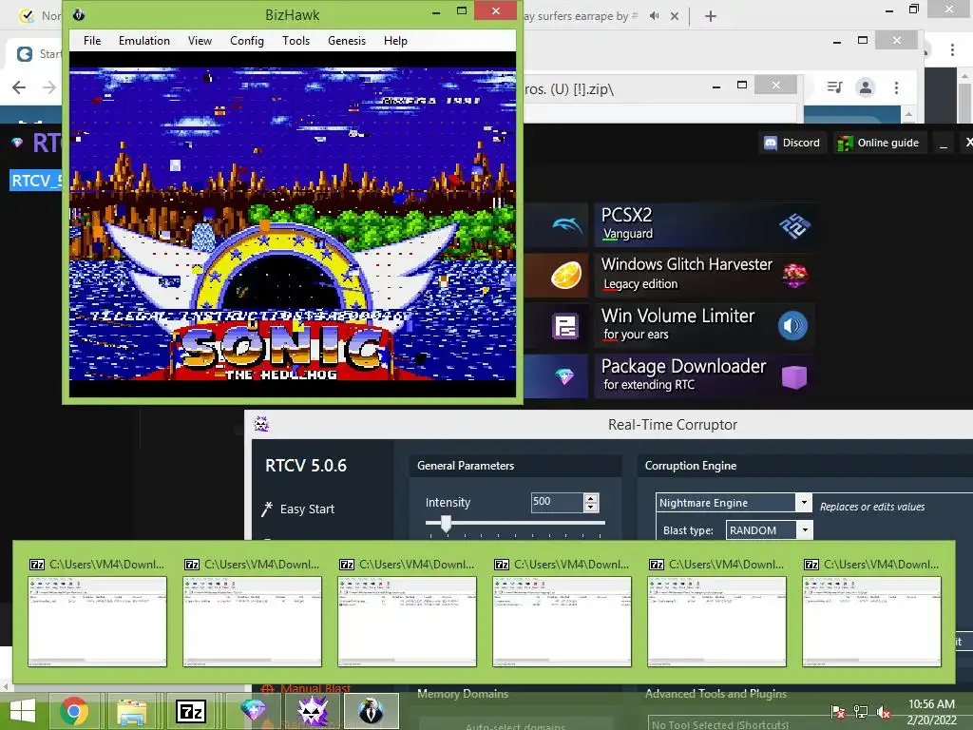Close the surfers earrape Chrome tab
This screenshot has height=730, width=973.
[x=675, y=16]
